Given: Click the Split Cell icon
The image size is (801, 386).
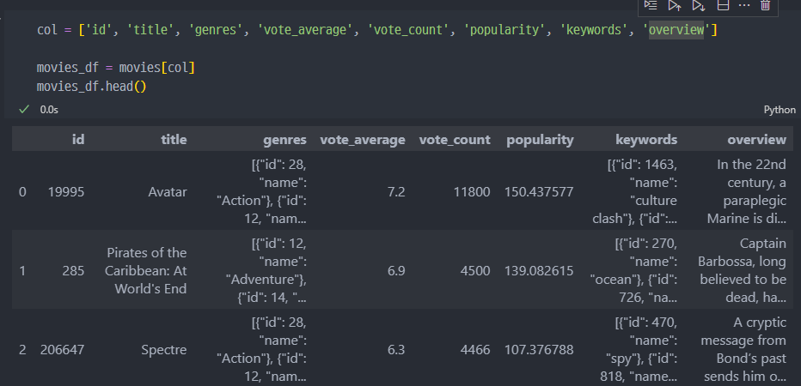Looking at the screenshot, I should (722, 5).
